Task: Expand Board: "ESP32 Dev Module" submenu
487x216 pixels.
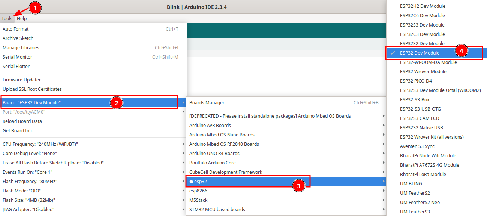Action: tap(93, 102)
